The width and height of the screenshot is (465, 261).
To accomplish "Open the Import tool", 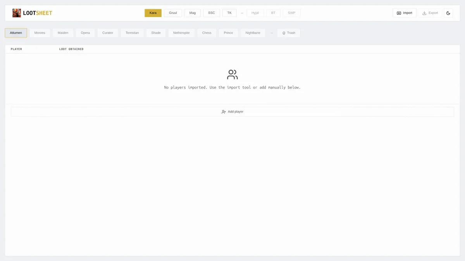I will click(x=405, y=13).
